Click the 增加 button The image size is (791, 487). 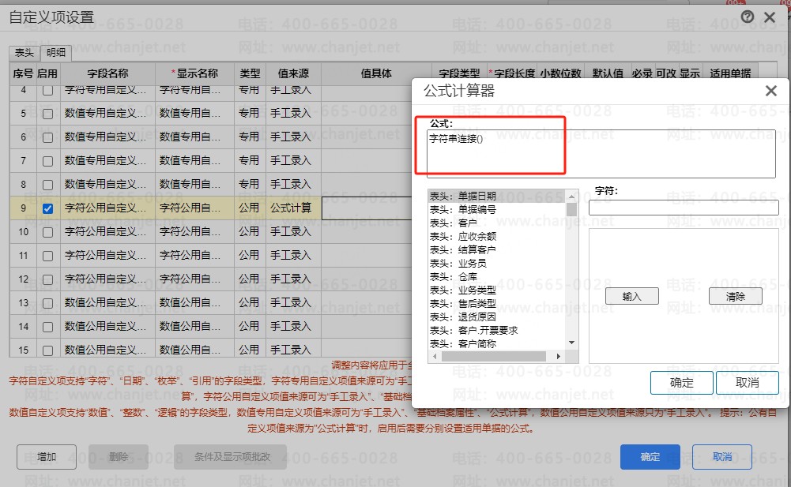pyautogui.click(x=47, y=457)
